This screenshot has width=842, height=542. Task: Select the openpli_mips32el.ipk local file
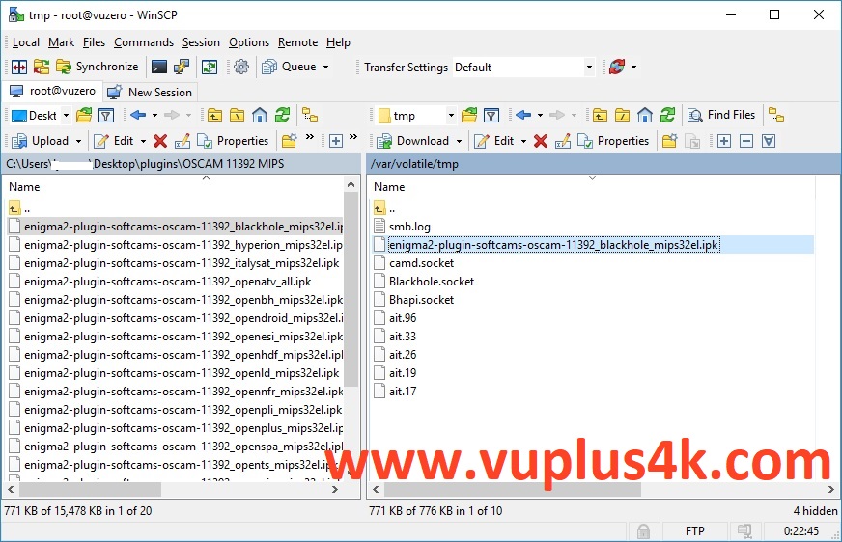click(176, 410)
